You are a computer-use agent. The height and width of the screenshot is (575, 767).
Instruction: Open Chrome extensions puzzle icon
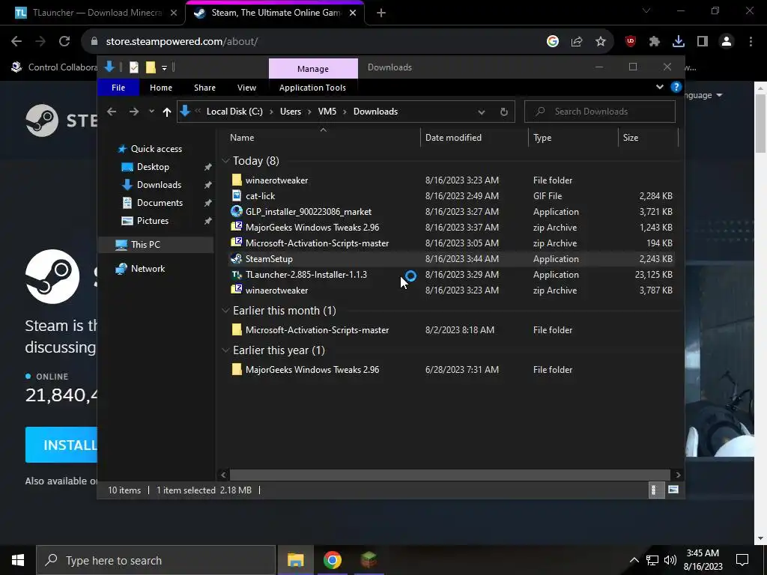click(655, 42)
